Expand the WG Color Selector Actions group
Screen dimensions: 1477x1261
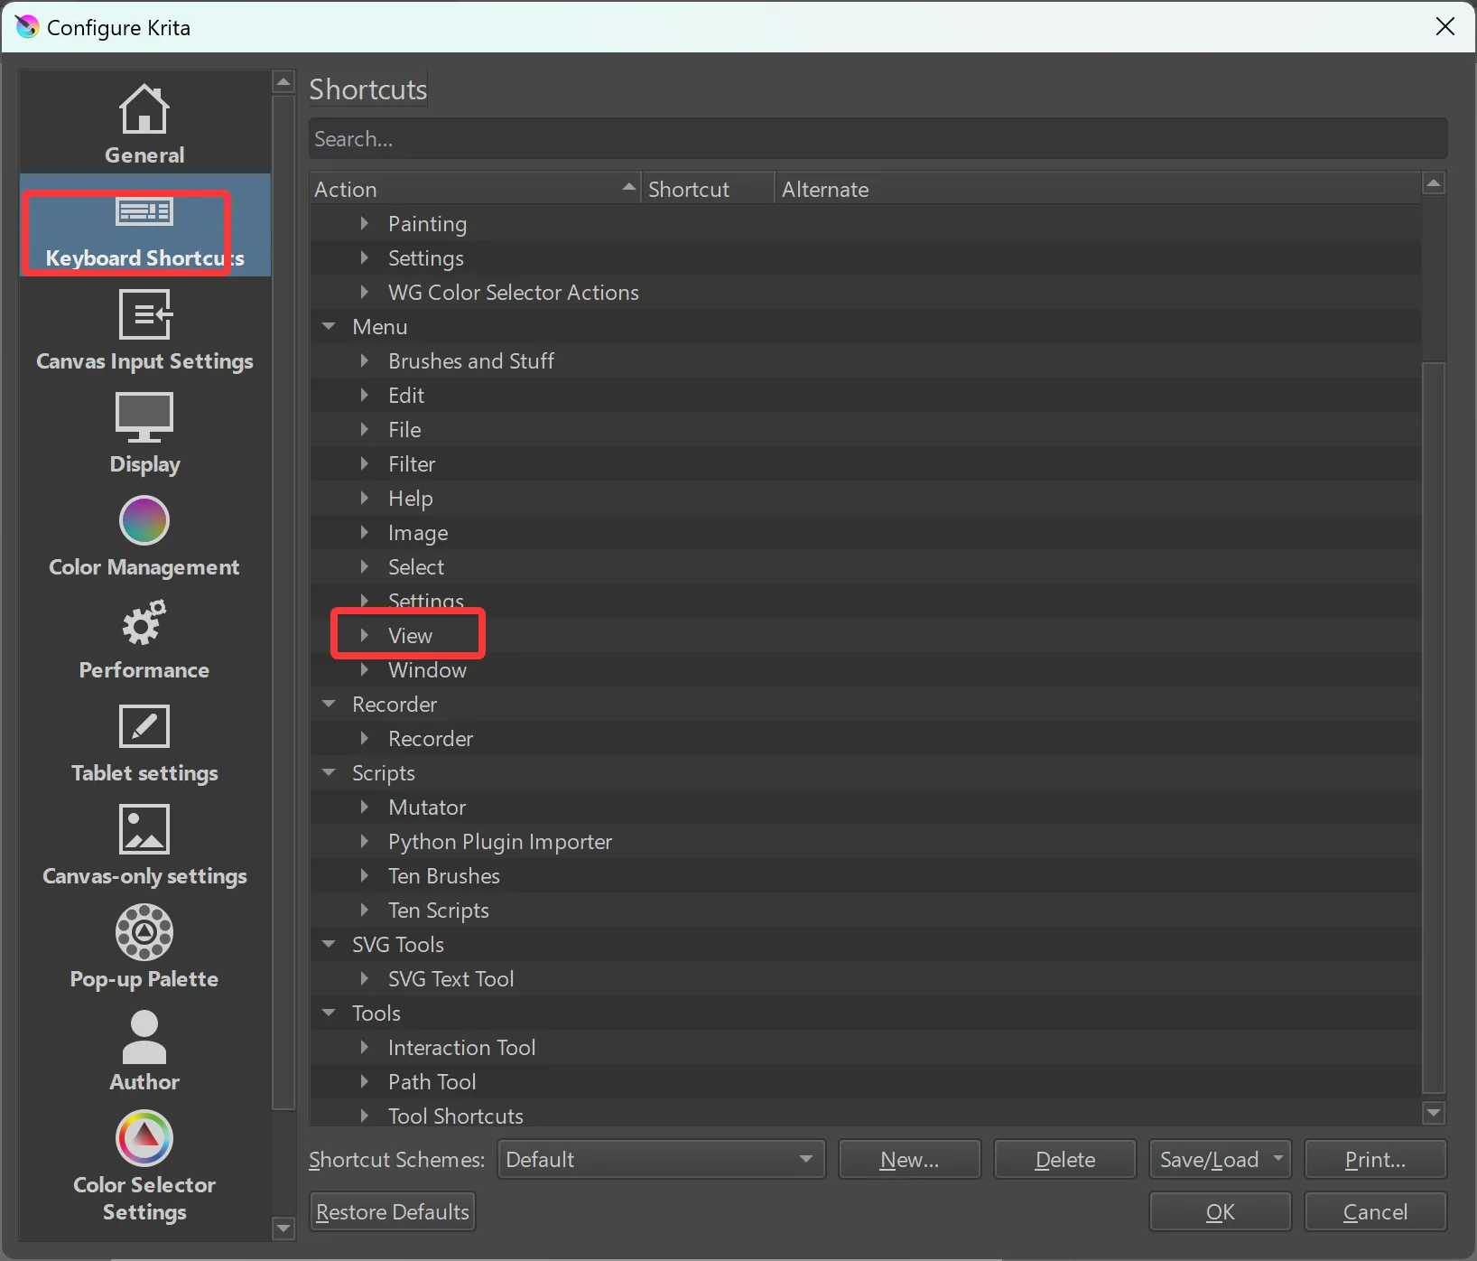point(364,292)
